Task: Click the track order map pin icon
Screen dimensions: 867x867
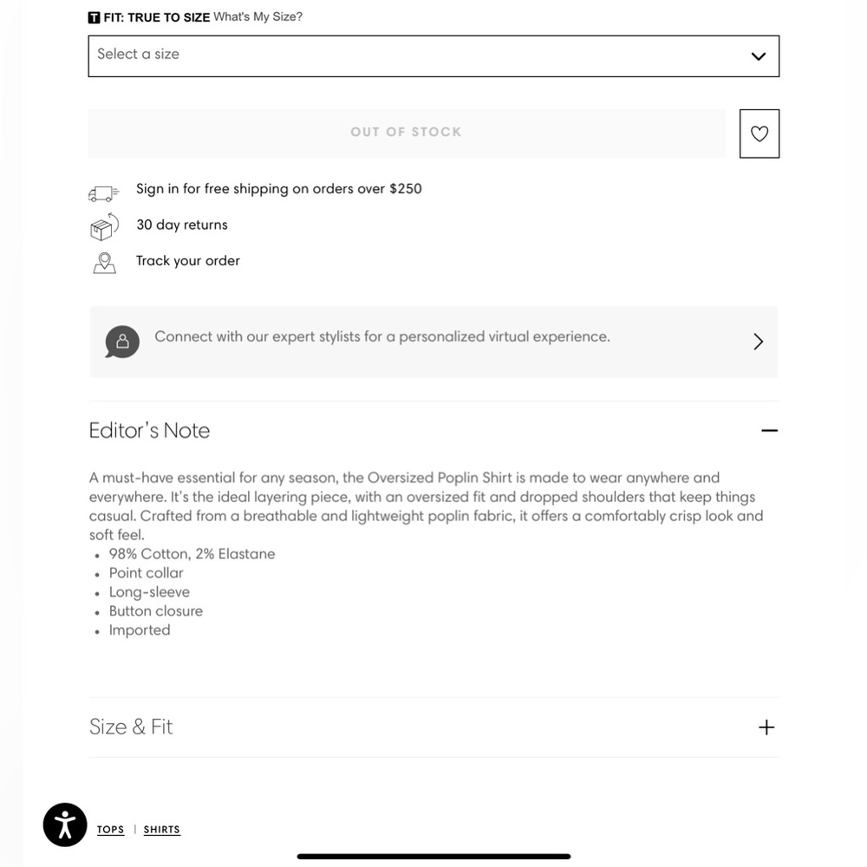Action: click(105, 264)
